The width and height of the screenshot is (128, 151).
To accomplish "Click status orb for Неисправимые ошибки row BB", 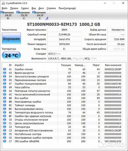I will [4, 102].
